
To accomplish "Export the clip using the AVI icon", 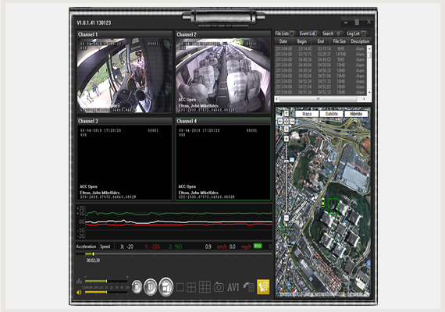I will [233, 287].
